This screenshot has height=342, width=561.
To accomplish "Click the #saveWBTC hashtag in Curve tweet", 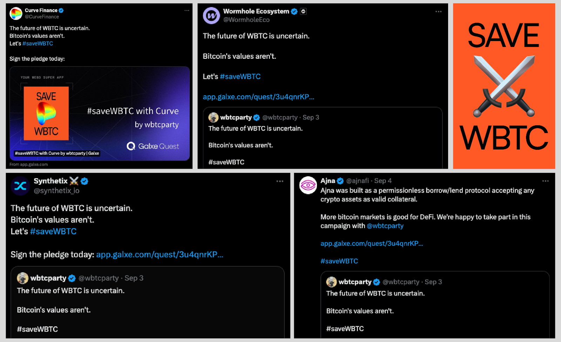I will pyautogui.click(x=38, y=43).
